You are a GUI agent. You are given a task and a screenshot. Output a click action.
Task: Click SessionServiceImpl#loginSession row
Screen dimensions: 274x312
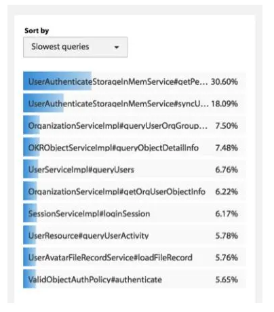click(134, 213)
